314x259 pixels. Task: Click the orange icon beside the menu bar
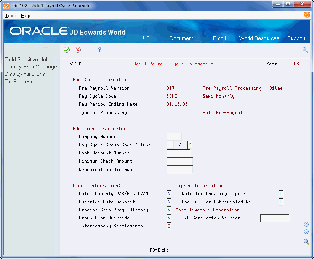pyautogui.click(x=307, y=15)
